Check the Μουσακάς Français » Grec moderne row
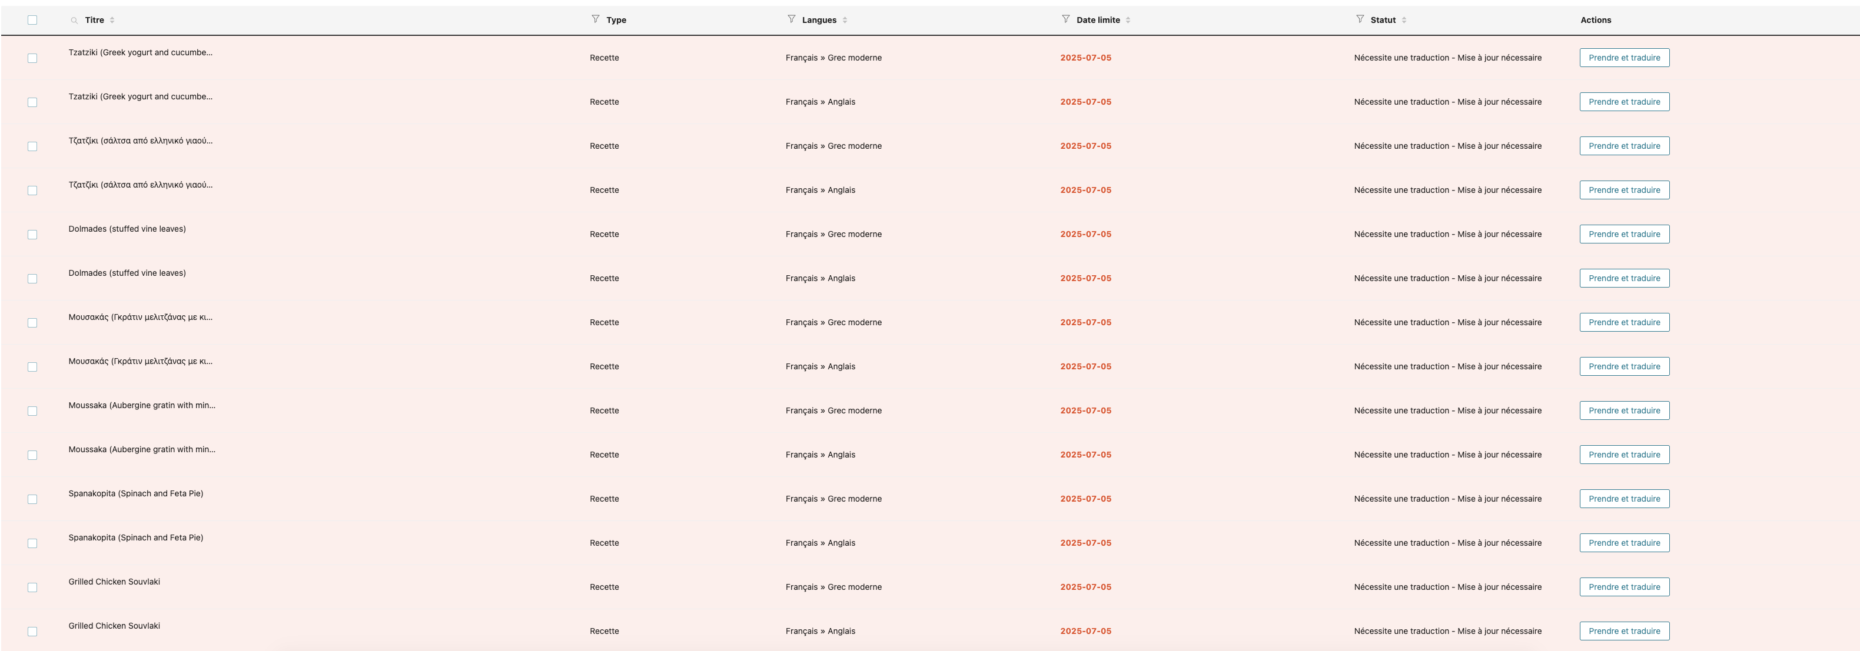Viewport: 1860px width, 651px height. [x=32, y=323]
